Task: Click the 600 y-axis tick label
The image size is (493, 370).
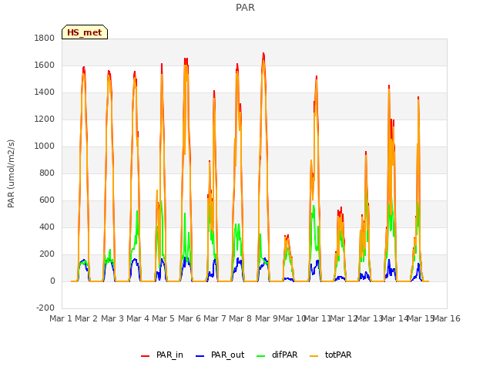Action: (47, 200)
